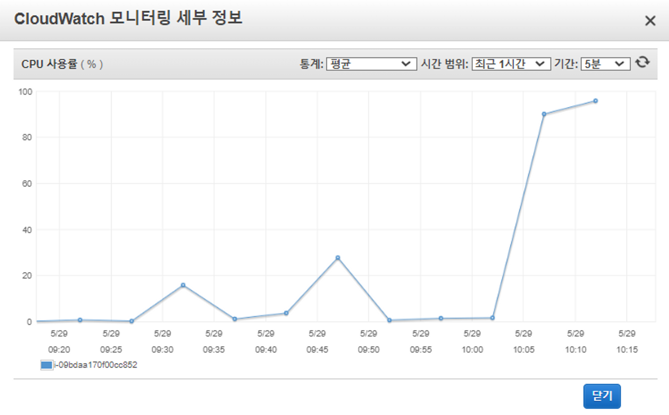Select the data point just after 09:35 near 1%
The image size is (669, 415).
tap(234, 319)
